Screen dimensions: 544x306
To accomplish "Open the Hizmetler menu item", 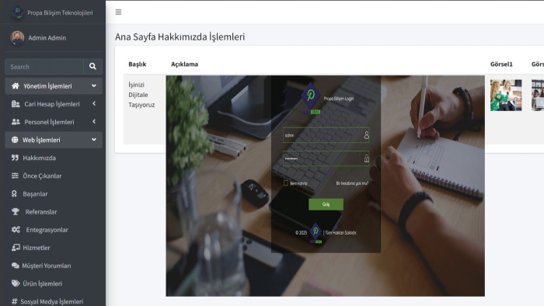I will (x=54, y=248).
